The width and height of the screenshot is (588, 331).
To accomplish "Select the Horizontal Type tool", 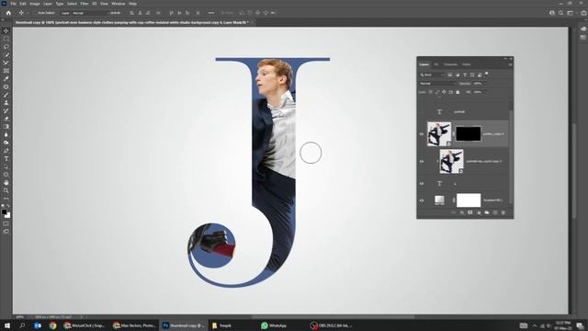I will coord(6,159).
